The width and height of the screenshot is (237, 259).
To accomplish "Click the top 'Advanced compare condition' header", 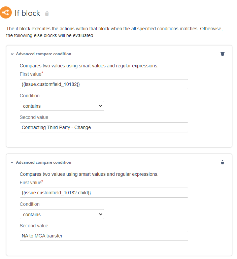I will point(43,54).
